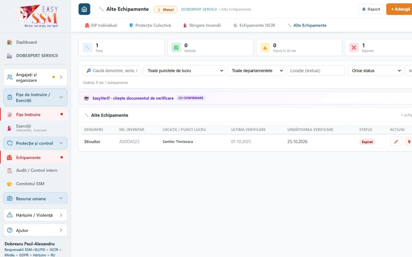Select the Alte Echipamente tab
The height and width of the screenshot is (257, 412).
click(x=307, y=25)
